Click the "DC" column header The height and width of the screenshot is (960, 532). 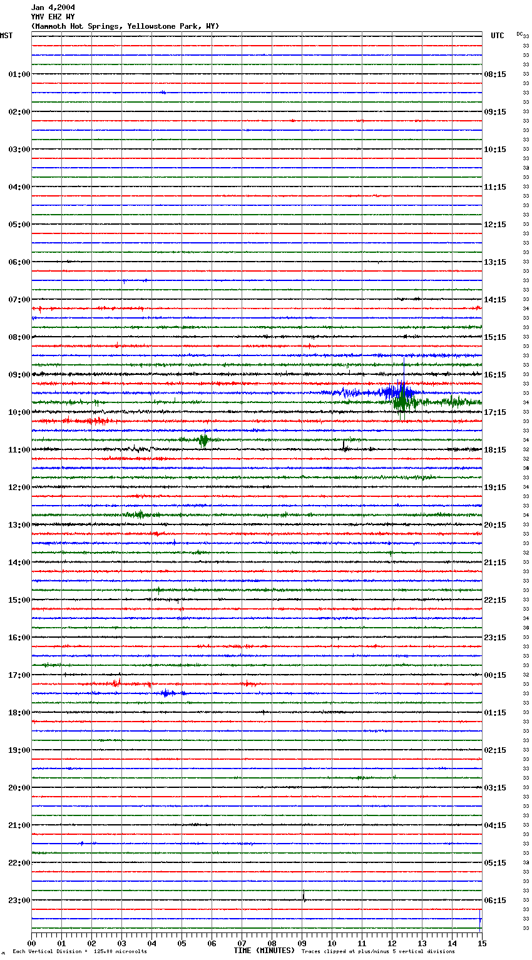click(x=519, y=34)
